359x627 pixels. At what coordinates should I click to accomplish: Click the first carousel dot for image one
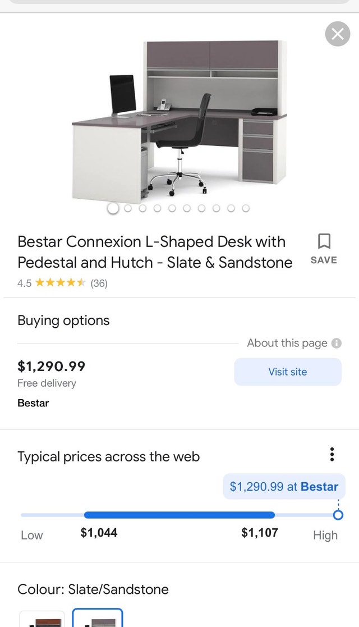pyautogui.click(x=113, y=208)
